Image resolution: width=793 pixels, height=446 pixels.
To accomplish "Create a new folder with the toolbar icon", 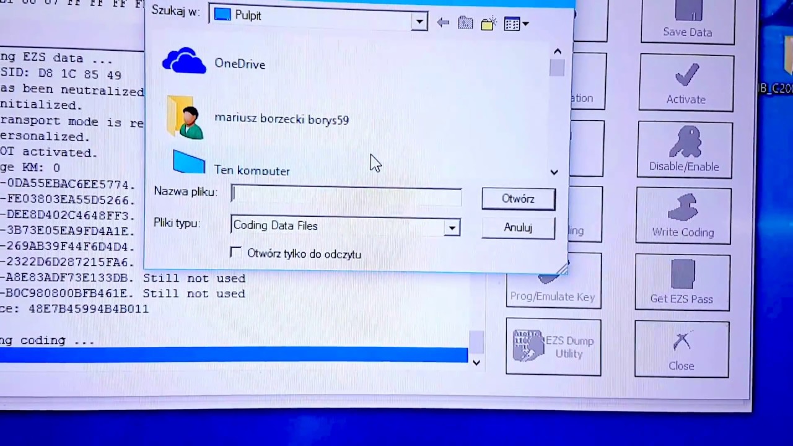I will click(x=488, y=24).
